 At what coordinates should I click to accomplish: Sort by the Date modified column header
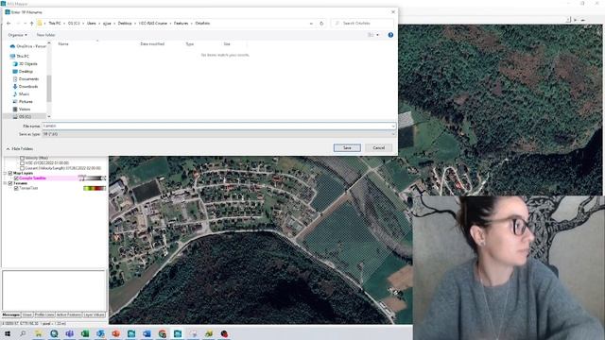tap(152, 44)
